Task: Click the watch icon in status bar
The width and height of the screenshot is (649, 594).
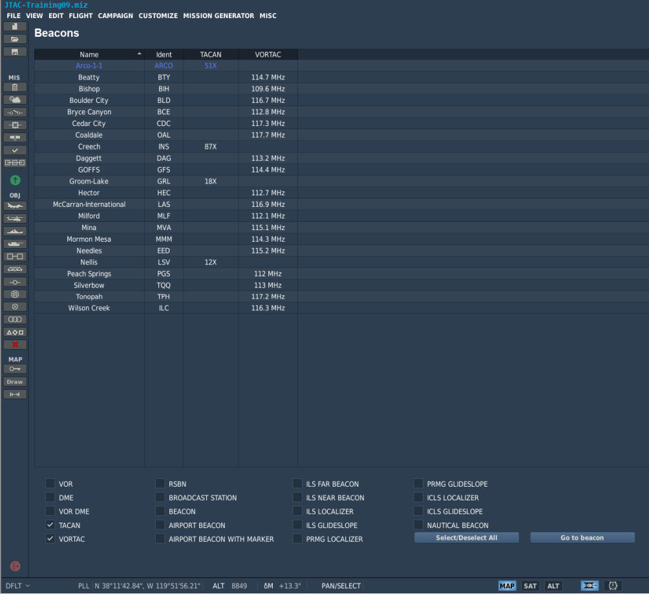Action: [x=613, y=586]
